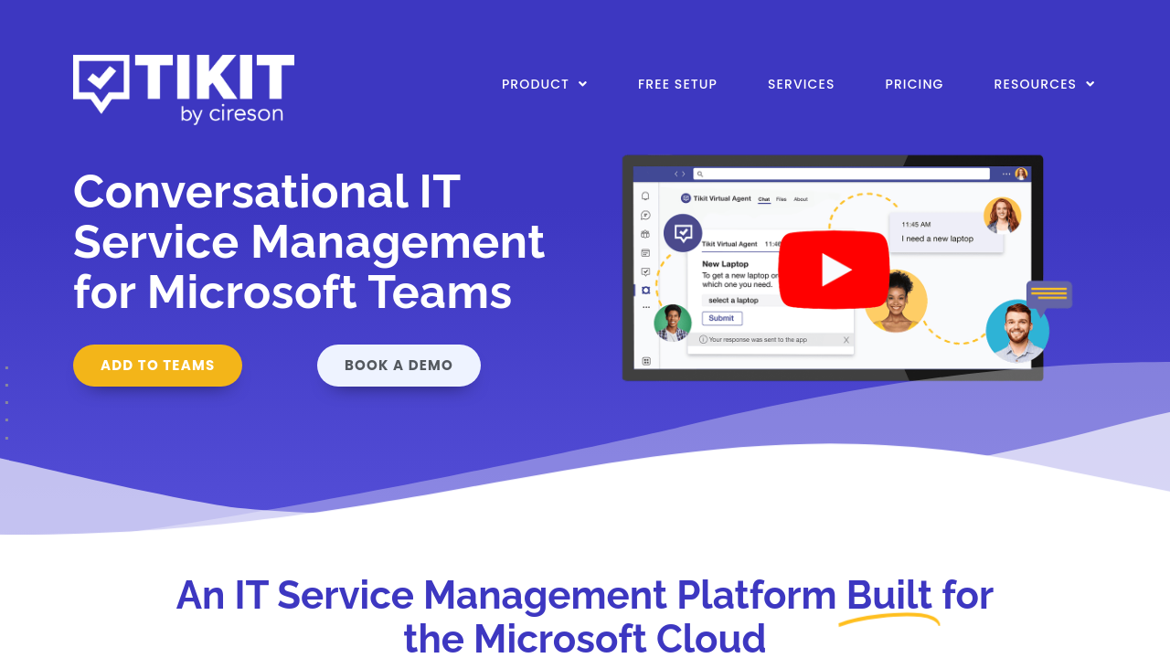Play the YouTube video
The height and width of the screenshot is (658, 1170).
click(x=834, y=270)
